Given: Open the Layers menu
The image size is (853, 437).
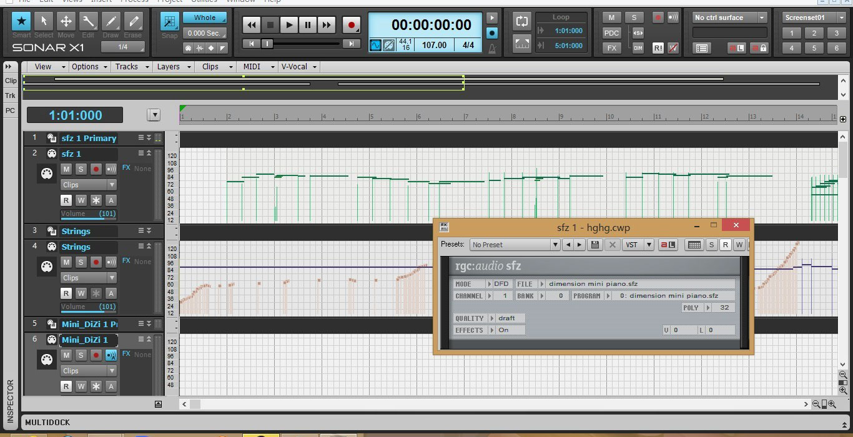Looking at the screenshot, I should click(x=173, y=67).
